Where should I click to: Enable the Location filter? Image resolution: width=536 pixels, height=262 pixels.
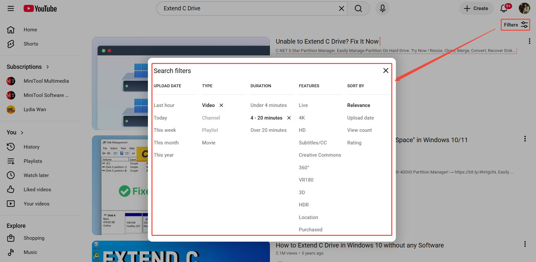click(x=308, y=217)
